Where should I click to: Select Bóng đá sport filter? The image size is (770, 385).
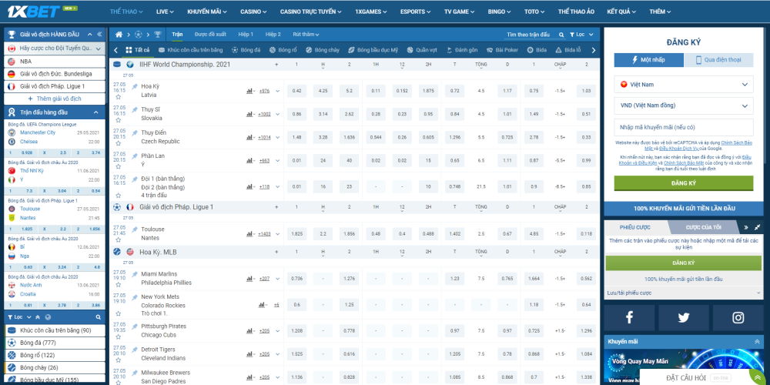[x=246, y=50]
